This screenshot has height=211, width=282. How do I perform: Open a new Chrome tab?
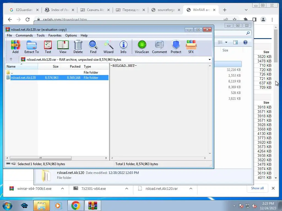(x=225, y=10)
